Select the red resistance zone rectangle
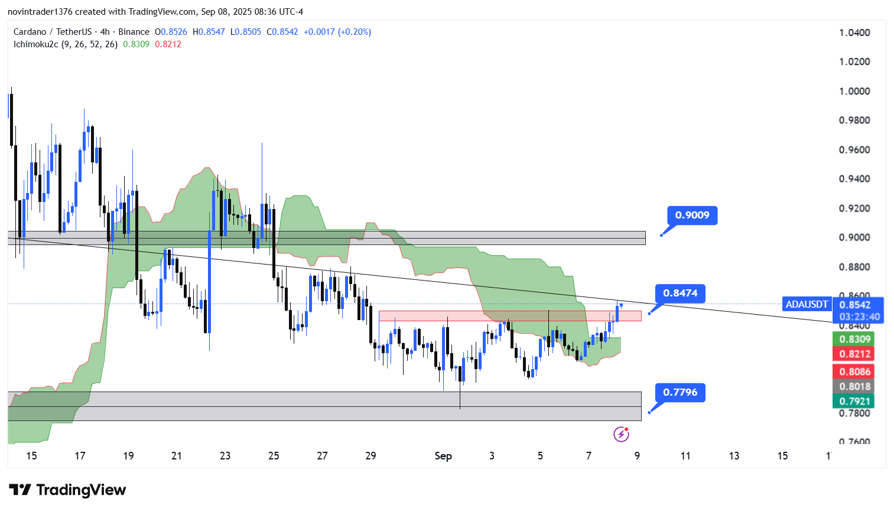This screenshot has height=512, width=894. click(x=509, y=315)
